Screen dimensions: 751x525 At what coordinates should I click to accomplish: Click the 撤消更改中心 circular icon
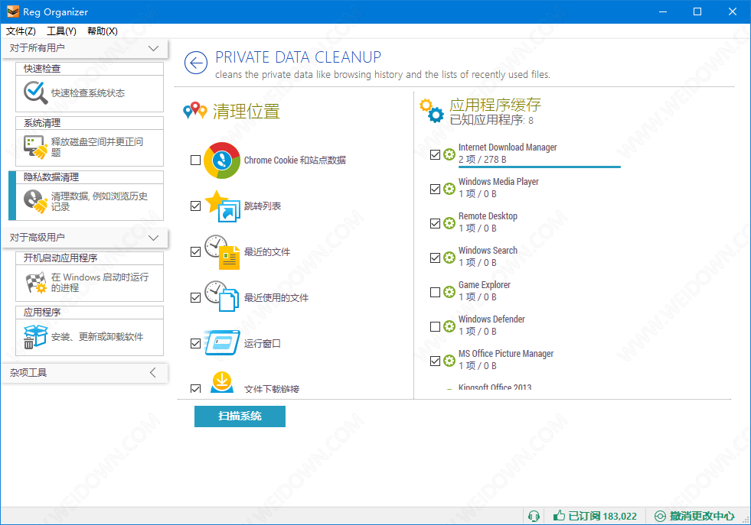coord(660,516)
